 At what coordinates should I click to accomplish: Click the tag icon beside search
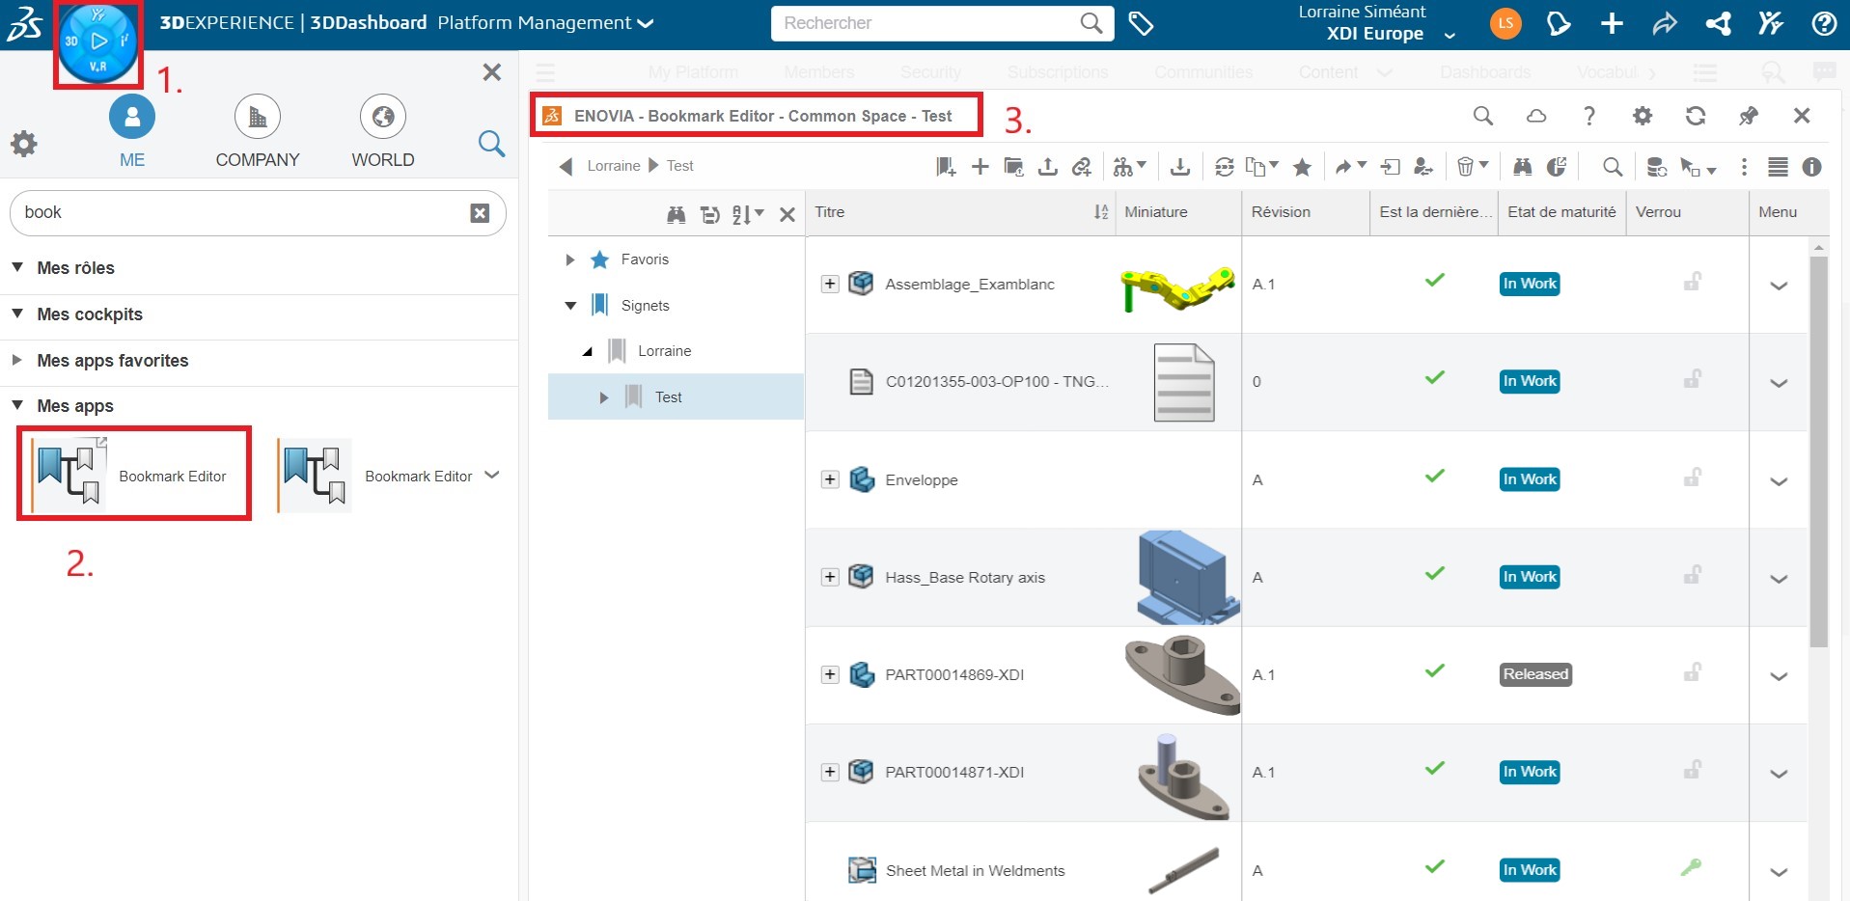(x=1141, y=23)
